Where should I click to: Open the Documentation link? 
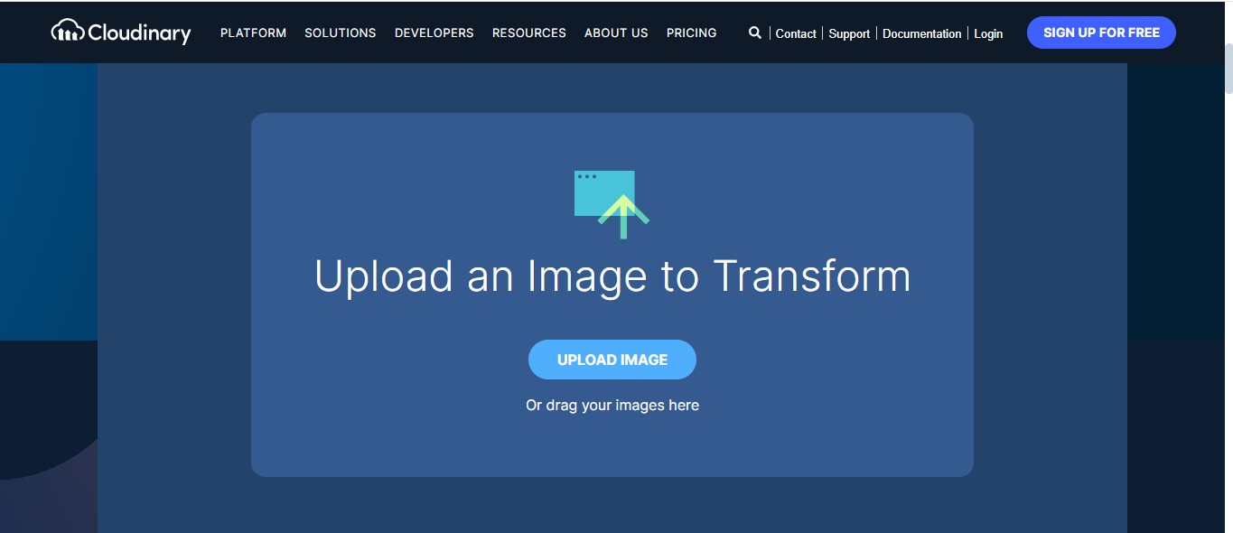[x=922, y=33]
